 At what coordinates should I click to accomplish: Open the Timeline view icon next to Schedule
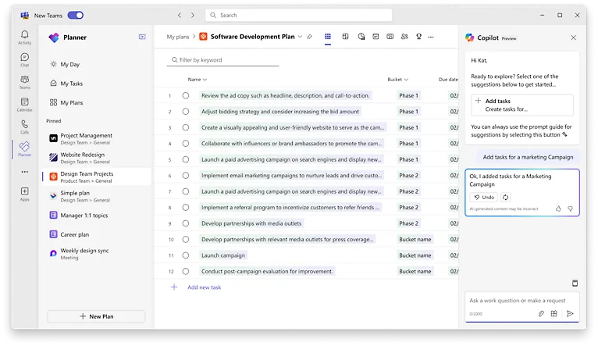tap(390, 37)
